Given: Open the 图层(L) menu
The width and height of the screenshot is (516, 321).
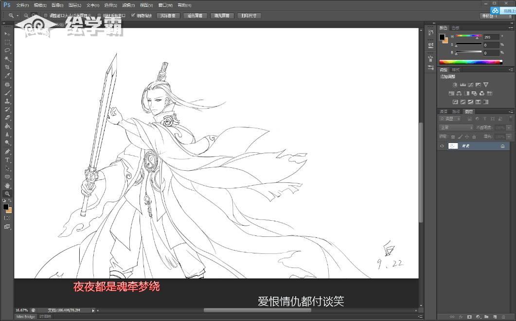Looking at the screenshot, I should tap(75, 5).
